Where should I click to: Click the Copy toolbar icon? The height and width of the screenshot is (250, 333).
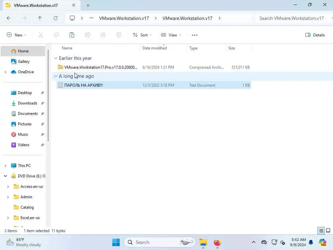(56, 35)
